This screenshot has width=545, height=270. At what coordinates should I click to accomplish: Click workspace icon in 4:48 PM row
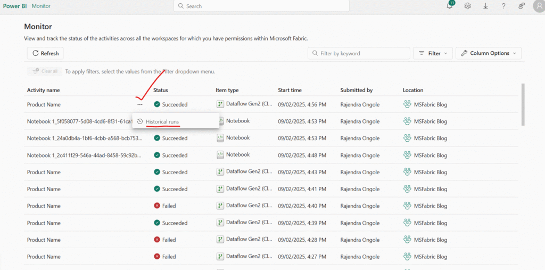(x=407, y=155)
